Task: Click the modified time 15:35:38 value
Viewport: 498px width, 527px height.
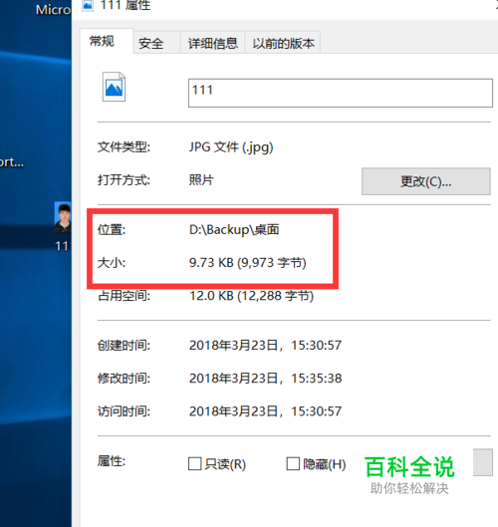Action: (265, 379)
